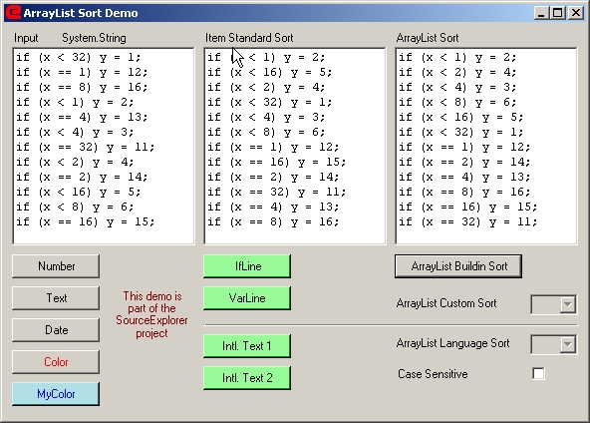The width and height of the screenshot is (590, 423).
Task: Minimize the ArrayList Sort Demo window
Action: coord(541,13)
